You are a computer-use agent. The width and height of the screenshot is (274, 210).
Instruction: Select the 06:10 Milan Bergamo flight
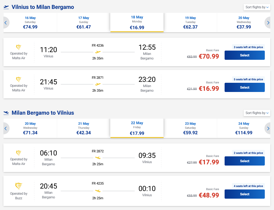tap(245, 161)
